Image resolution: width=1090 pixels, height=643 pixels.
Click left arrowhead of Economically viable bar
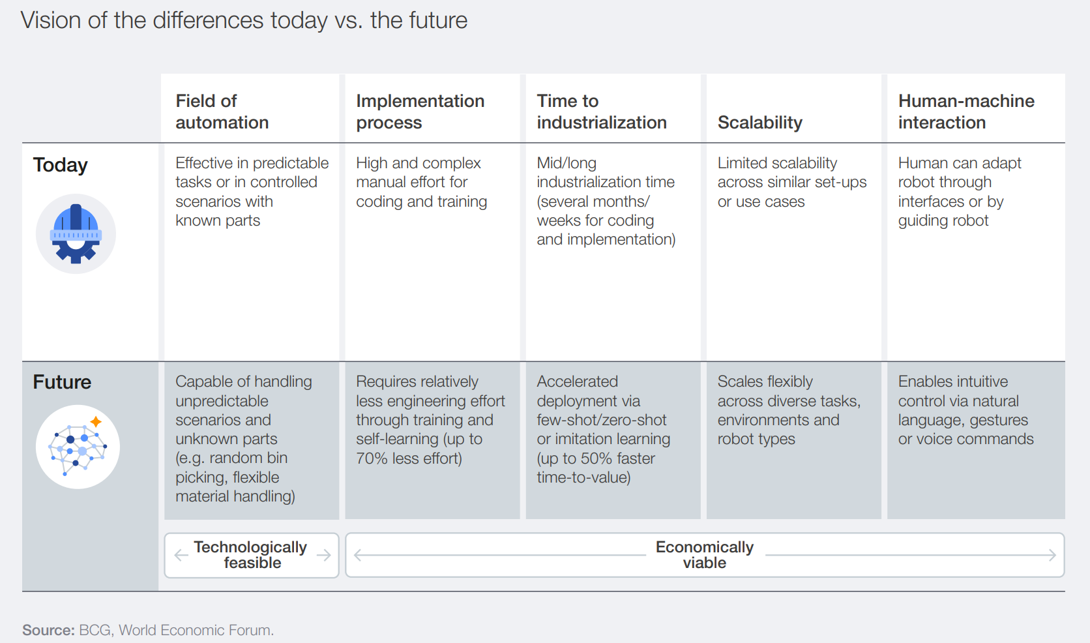(x=358, y=555)
